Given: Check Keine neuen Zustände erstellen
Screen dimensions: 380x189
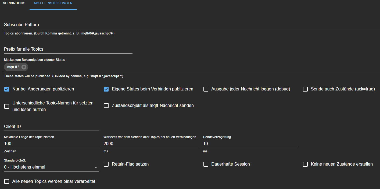Looking at the screenshot, I should click(305, 164).
